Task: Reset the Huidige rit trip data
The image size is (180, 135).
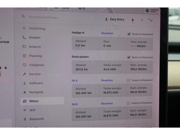Action: 107,33
